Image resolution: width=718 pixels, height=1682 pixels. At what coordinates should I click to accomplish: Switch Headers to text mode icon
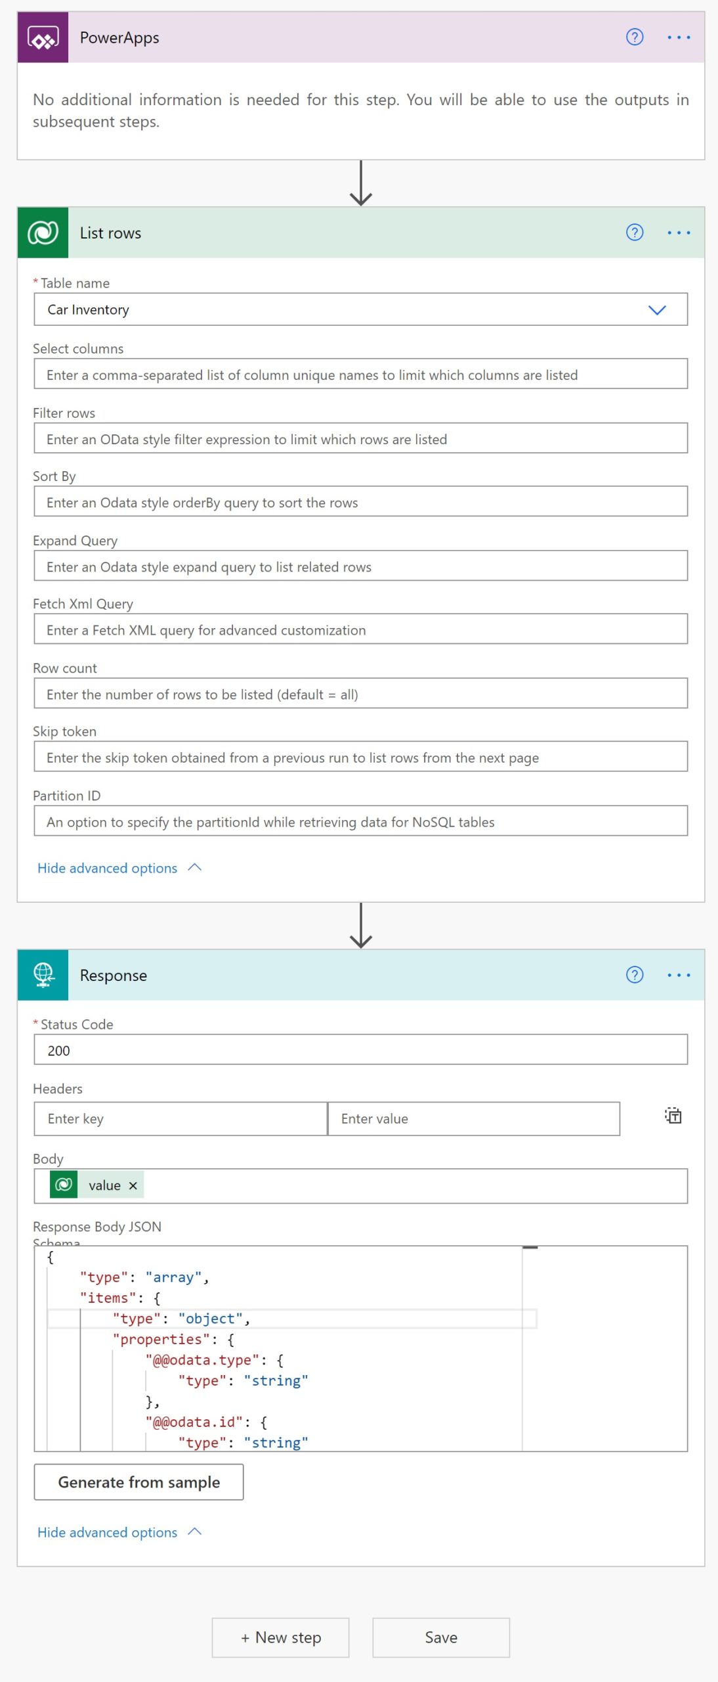pyautogui.click(x=673, y=1116)
